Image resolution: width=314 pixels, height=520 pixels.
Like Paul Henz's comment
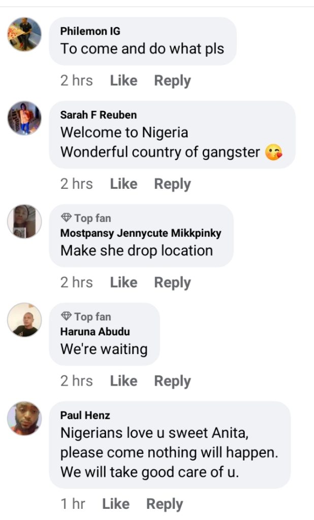(x=116, y=504)
